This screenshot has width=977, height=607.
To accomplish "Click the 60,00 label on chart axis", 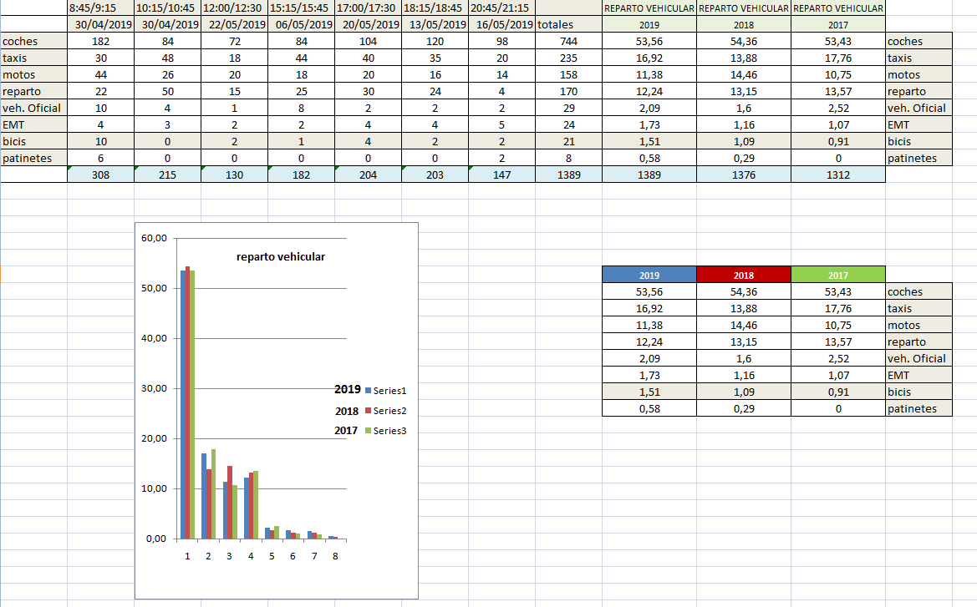I will pyautogui.click(x=154, y=238).
